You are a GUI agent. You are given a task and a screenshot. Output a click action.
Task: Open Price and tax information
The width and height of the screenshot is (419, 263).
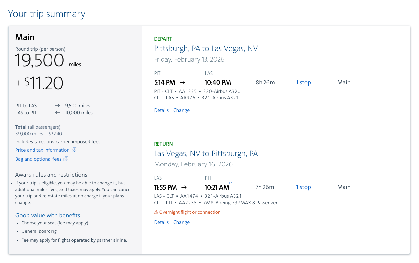[x=43, y=150]
